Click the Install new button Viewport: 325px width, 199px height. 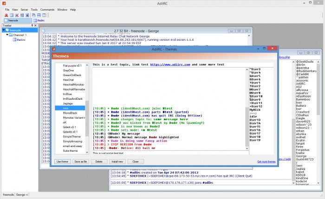coord(117,161)
